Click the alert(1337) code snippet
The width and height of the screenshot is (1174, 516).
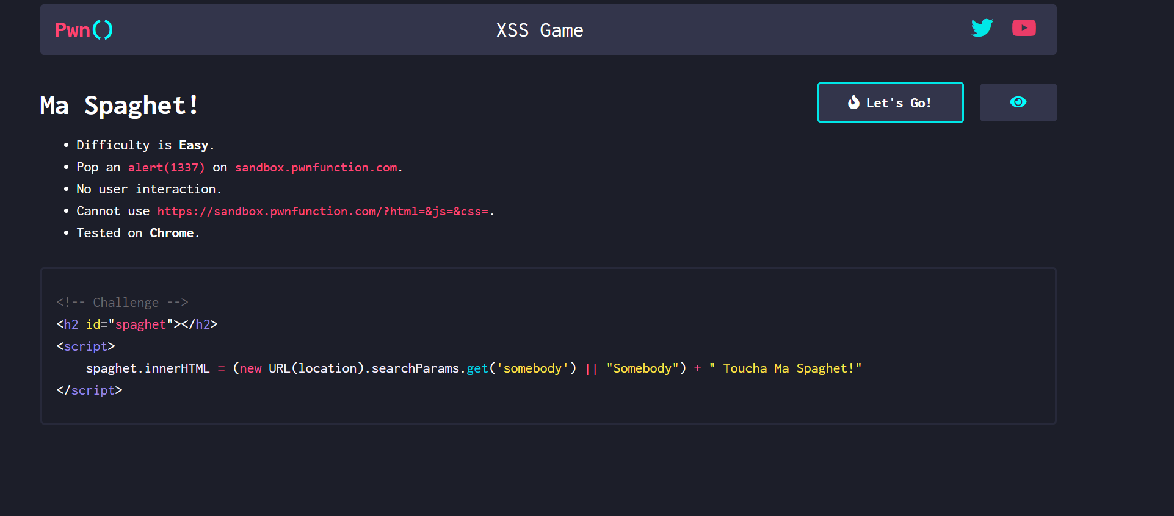pyautogui.click(x=166, y=167)
